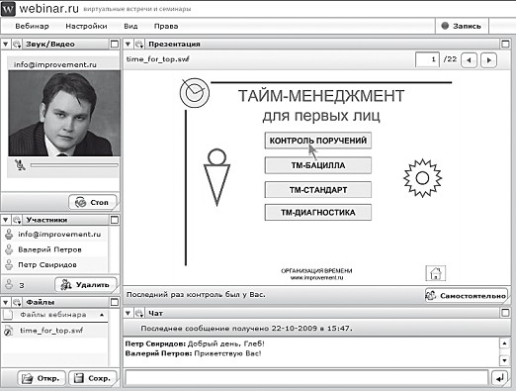Screen dimensions: 516x391
Task: Open the Права menu
Action: [x=166, y=26]
